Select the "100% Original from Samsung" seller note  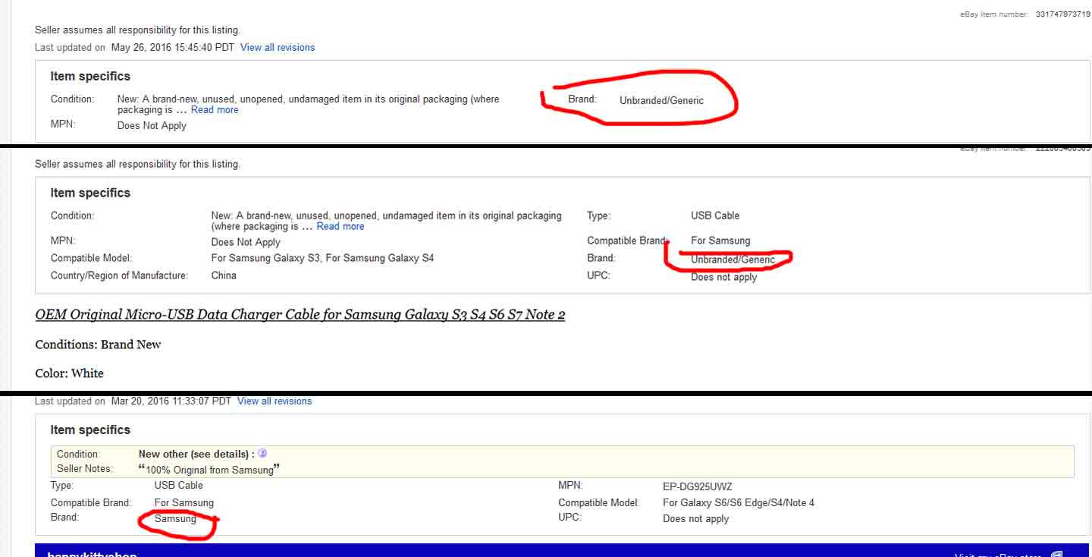209,470
